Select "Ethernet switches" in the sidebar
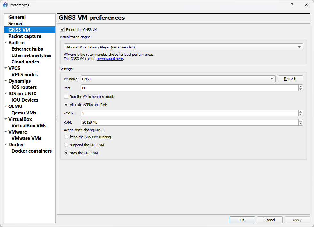Image resolution: width=314 pixels, height=227 pixels. tap(31, 55)
